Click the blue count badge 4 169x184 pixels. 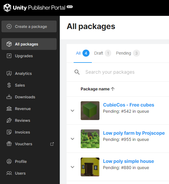click(x=86, y=53)
